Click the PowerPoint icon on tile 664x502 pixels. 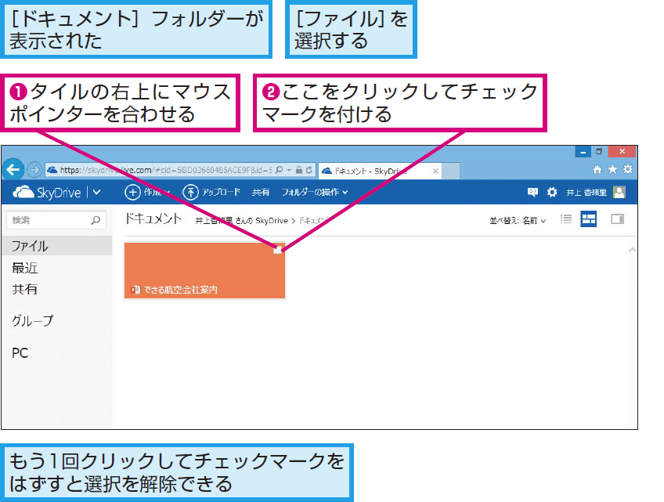pos(136,290)
